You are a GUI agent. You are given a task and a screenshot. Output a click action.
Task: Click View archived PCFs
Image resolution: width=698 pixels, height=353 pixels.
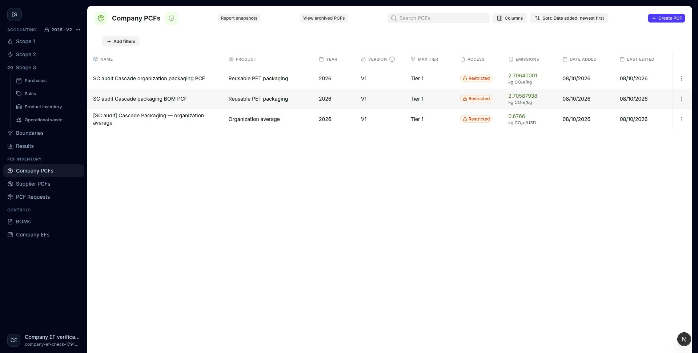click(x=324, y=18)
